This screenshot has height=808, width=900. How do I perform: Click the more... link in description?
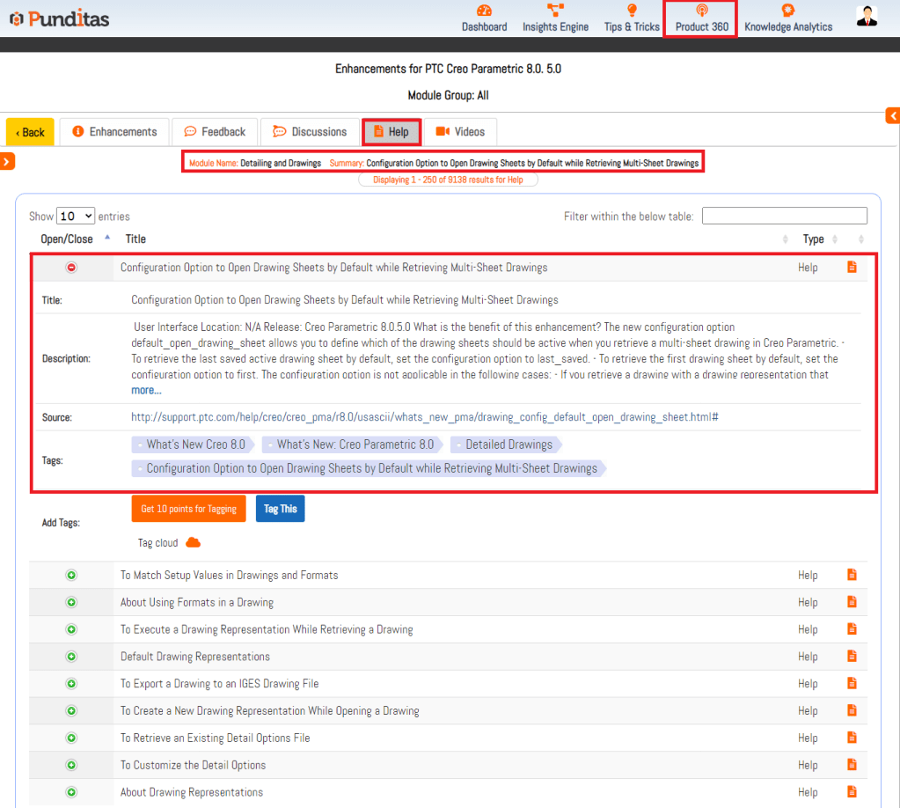tap(146, 390)
